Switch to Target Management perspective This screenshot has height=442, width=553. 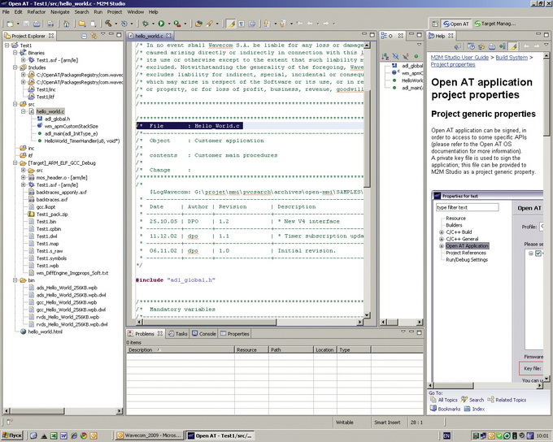tap(495, 24)
